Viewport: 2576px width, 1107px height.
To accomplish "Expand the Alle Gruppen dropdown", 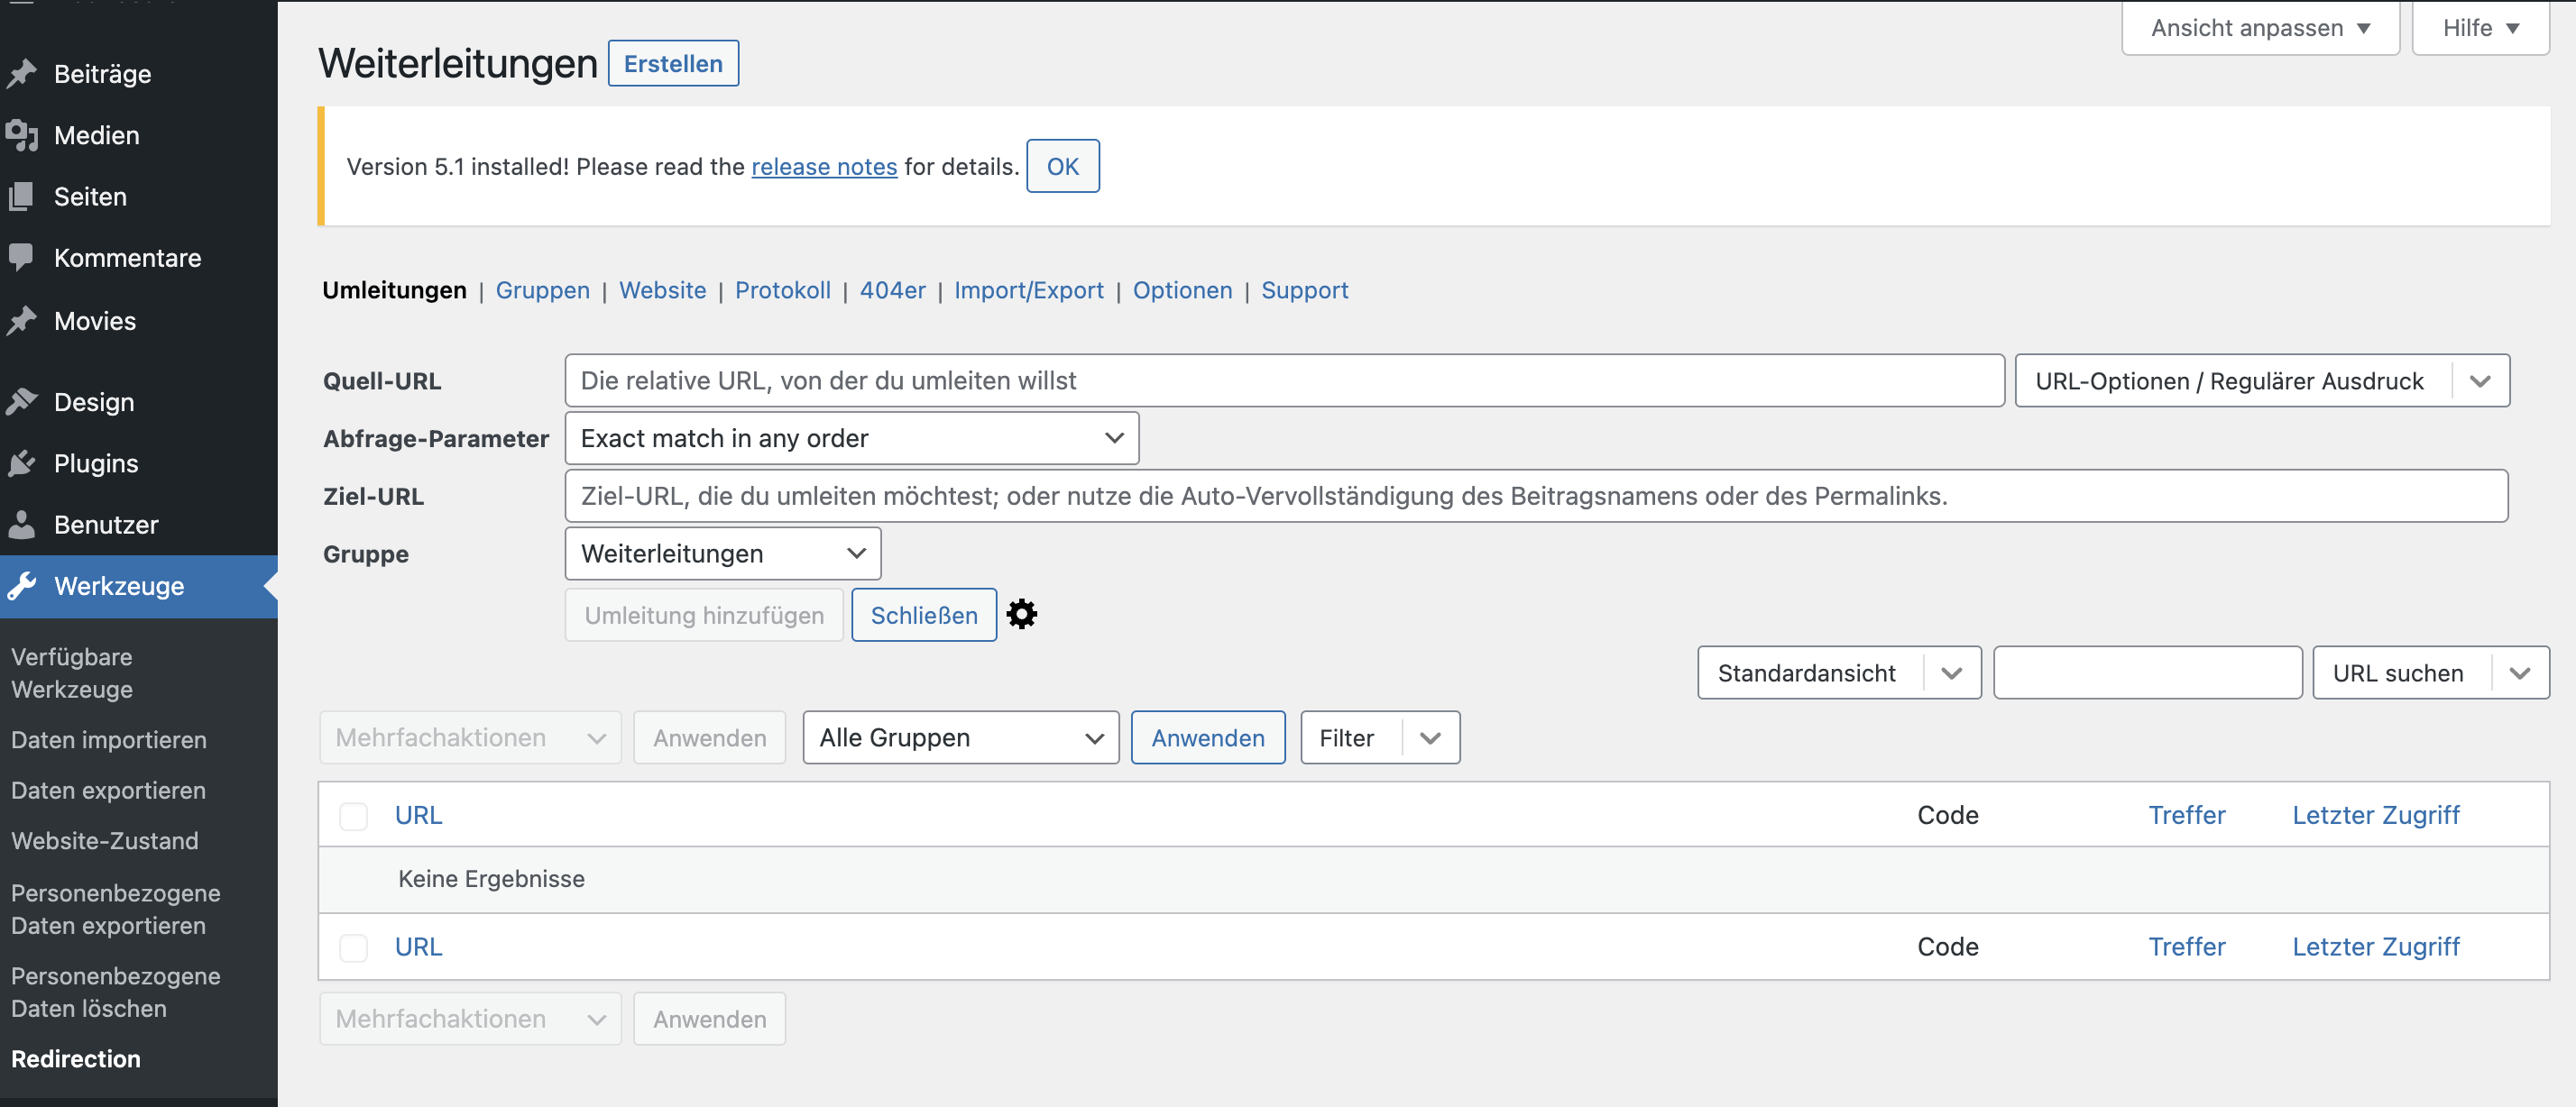I will pos(960,738).
